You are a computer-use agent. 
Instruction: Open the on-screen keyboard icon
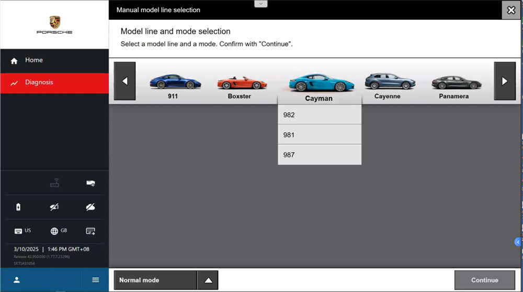(x=90, y=230)
